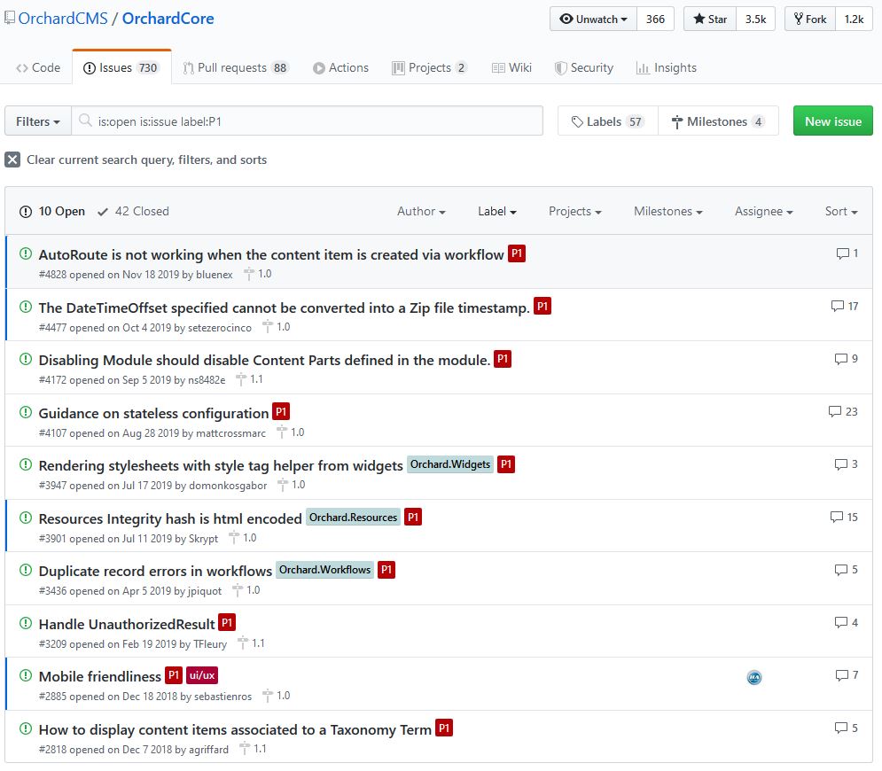Click the issue search input field
This screenshot has height=771, width=882.
(307, 121)
